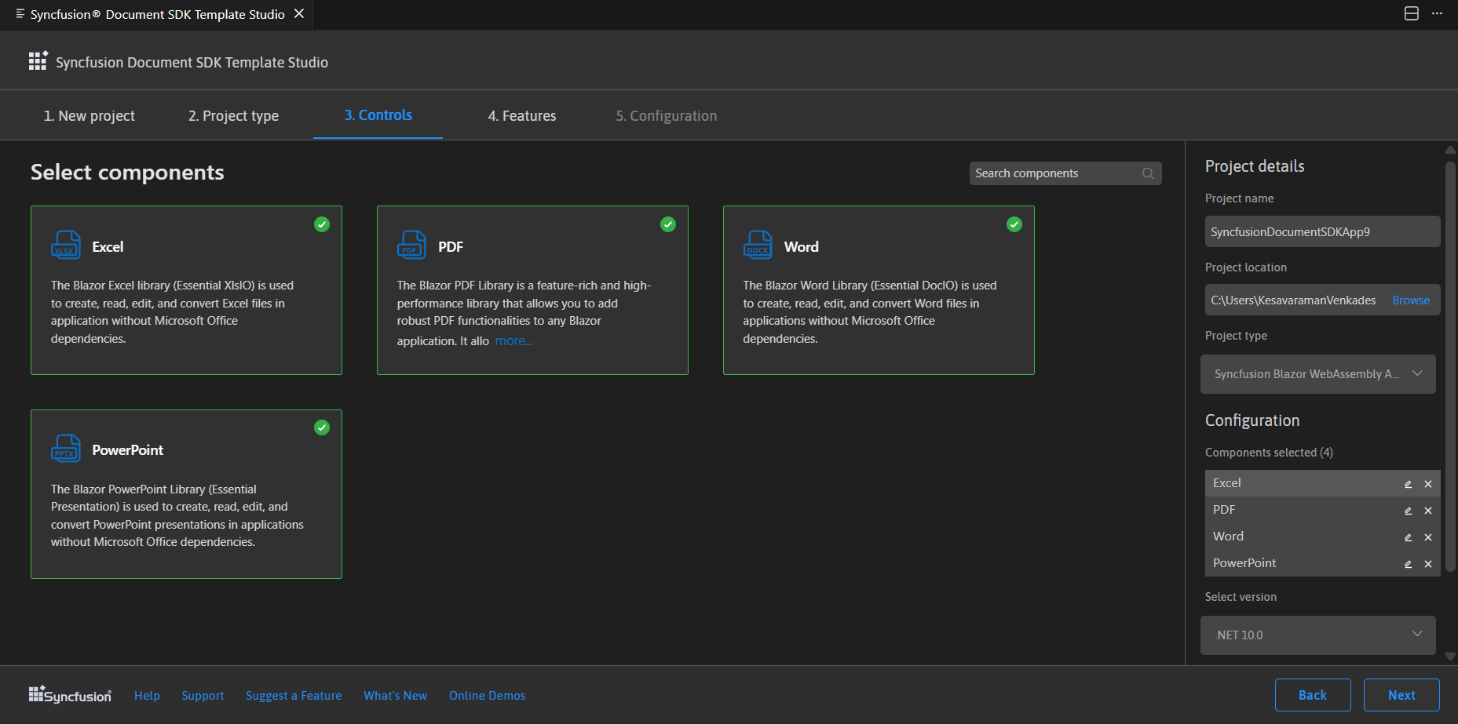This screenshot has width=1458, height=724.
Task: Click the edit icon for Excel component
Action: (x=1408, y=484)
